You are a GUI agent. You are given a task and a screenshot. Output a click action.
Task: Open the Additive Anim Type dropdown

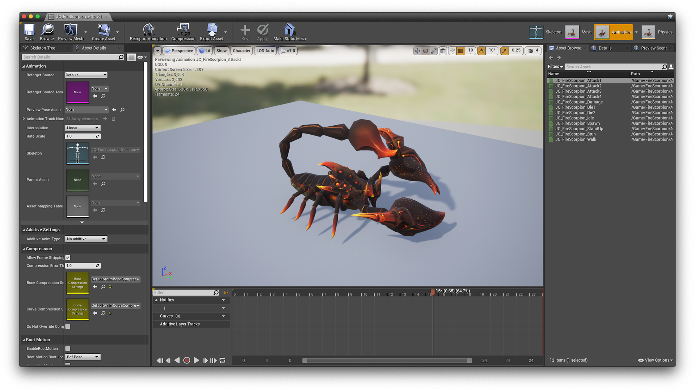coord(86,239)
